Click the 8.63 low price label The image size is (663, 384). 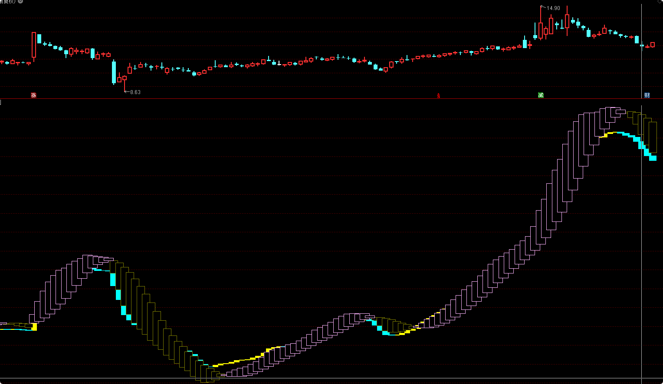(135, 92)
